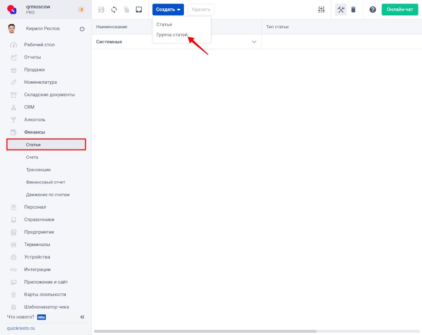Open the Онлайн-чат button

tap(399, 9)
